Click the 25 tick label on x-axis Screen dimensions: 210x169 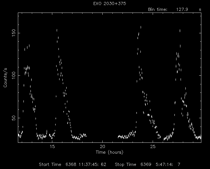(153, 147)
